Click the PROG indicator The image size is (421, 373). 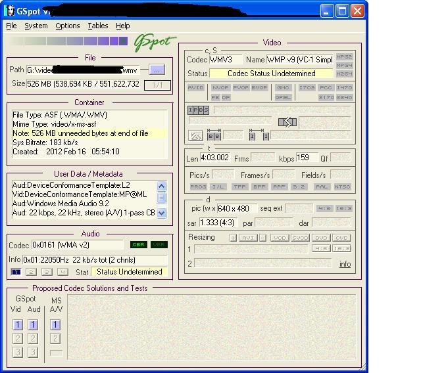[x=199, y=186]
